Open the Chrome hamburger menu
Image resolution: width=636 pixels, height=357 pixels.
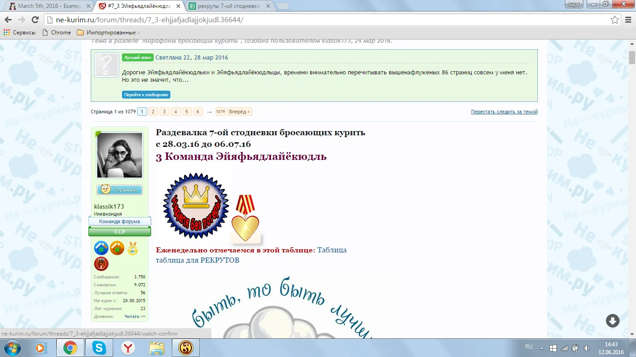tap(628, 20)
